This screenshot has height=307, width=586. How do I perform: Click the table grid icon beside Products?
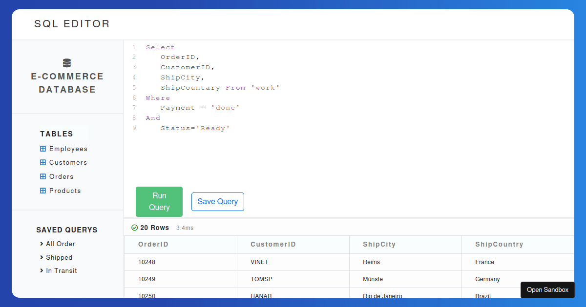[x=43, y=191]
